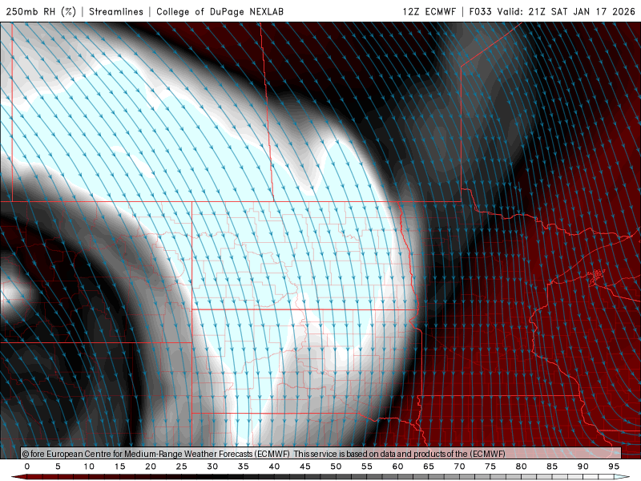
Task: Click colorbar label '10'
Action: point(89,467)
